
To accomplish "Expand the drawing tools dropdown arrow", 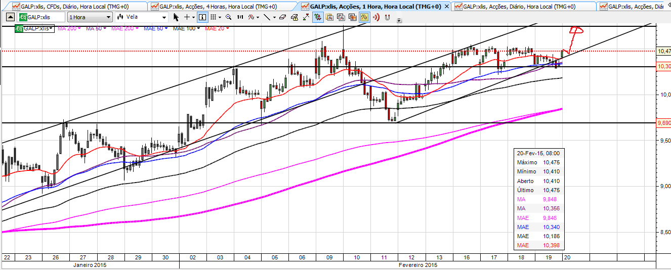I will (x=274, y=17).
